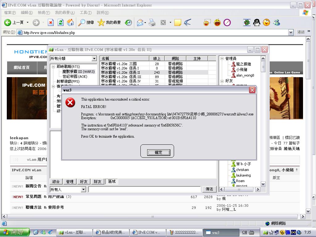Open the 檢視(V) menu
This screenshot has height=237, width=316.
coord(44,13)
